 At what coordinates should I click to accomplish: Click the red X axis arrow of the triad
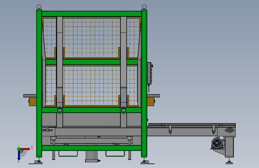point(25,149)
